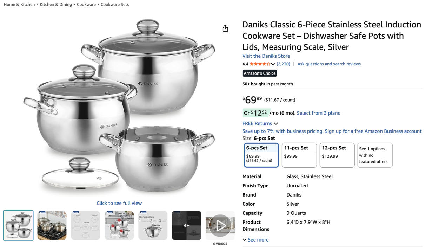
Task: Play the product video thumbnail
Action: [x=220, y=225]
